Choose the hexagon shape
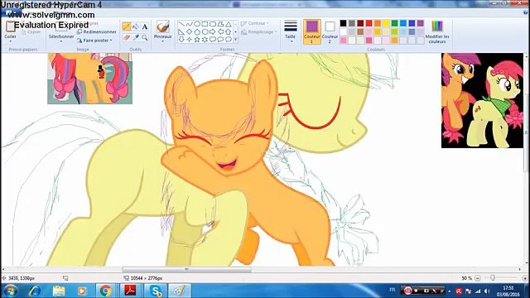The width and height of the screenshot is (530, 298). 205,31
